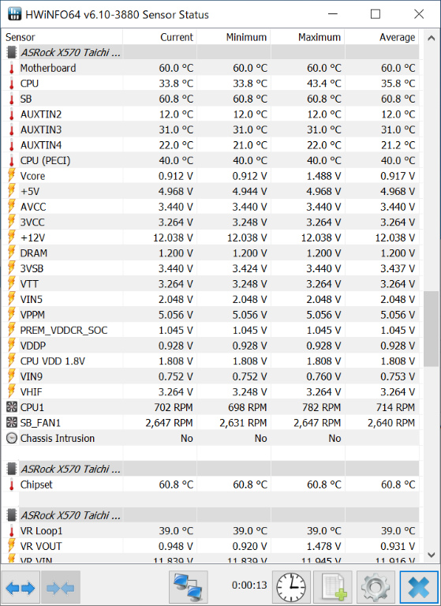Click the CPU1 fan icon
This screenshot has width=441, height=606.
[12, 407]
